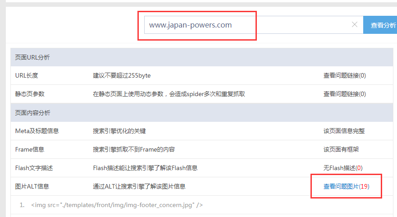Image resolution: width=397 pixels, height=217 pixels.
Task: Select the 静态页参数 row label
Action: (30, 94)
